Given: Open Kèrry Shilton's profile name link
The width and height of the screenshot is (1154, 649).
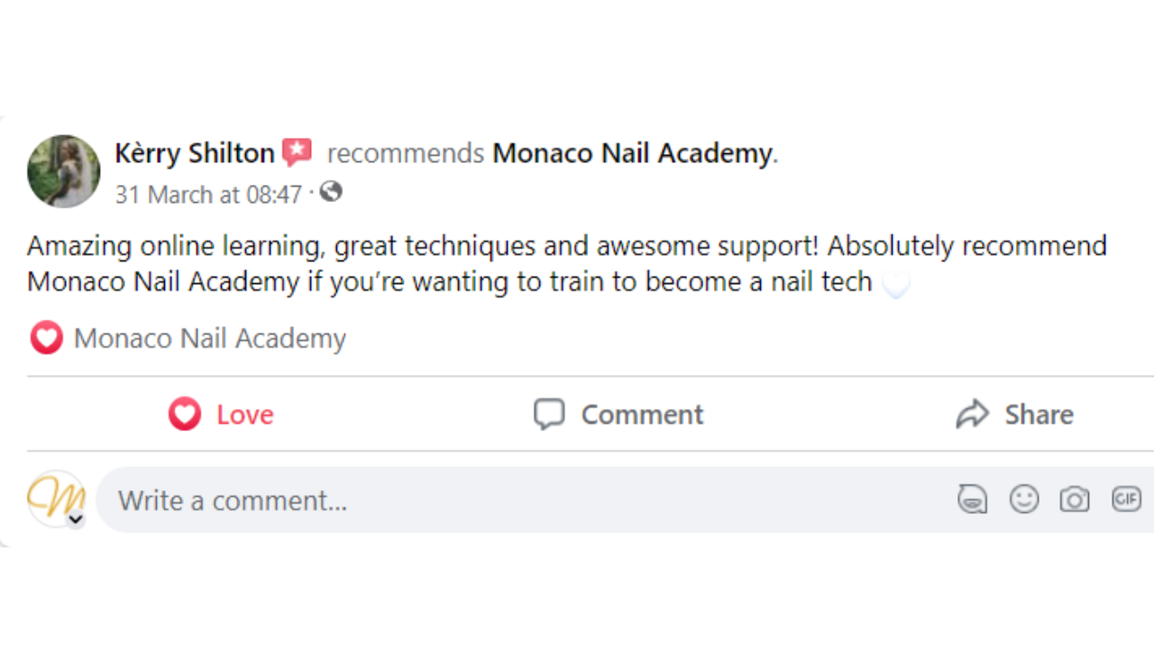Looking at the screenshot, I should (x=195, y=153).
